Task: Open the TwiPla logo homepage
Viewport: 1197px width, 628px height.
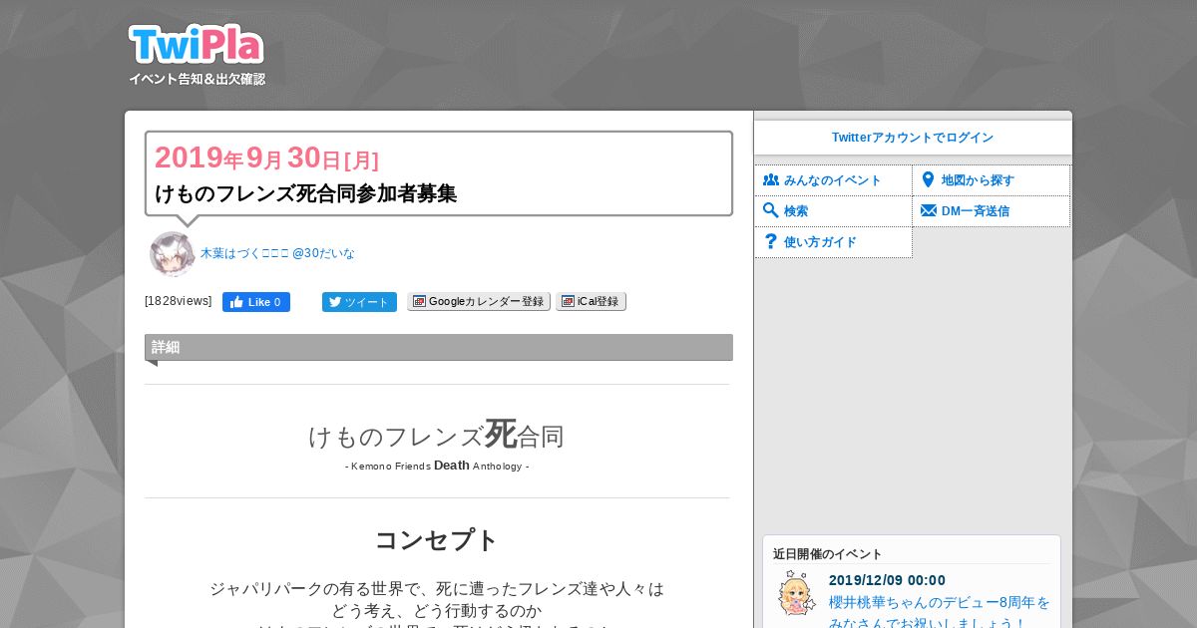Action: 196,45
